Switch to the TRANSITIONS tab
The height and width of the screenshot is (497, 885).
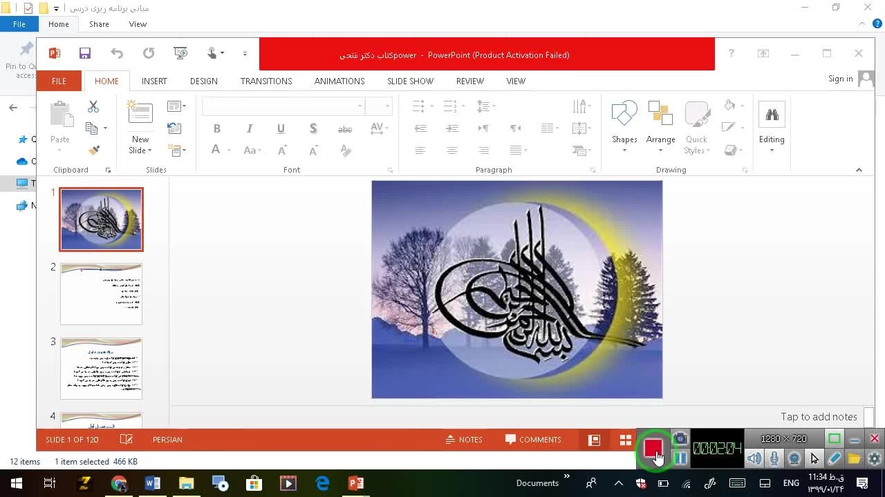point(266,81)
